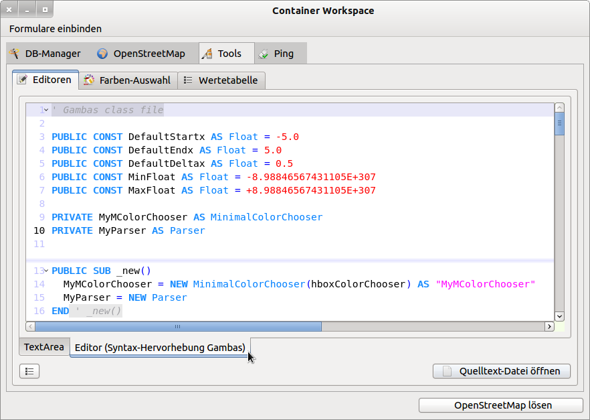Switch to the TextArea tab
This screenshot has height=420, width=590.
(x=44, y=347)
